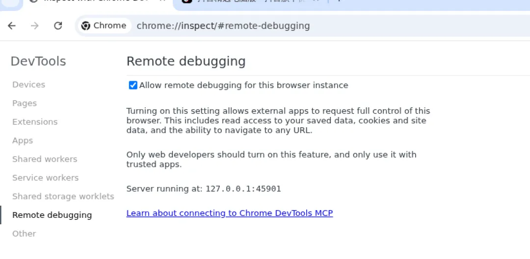Select Service workers in sidebar
This screenshot has width=530, height=259.
pyautogui.click(x=45, y=178)
